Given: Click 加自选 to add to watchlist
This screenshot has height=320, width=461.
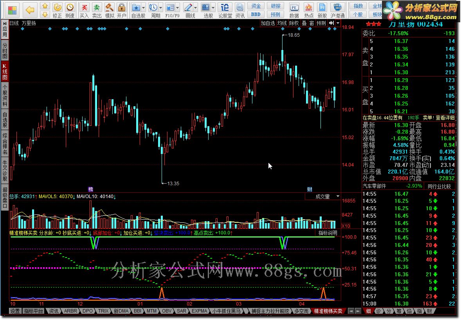Looking at the screenshot, I should click(268, 23).
